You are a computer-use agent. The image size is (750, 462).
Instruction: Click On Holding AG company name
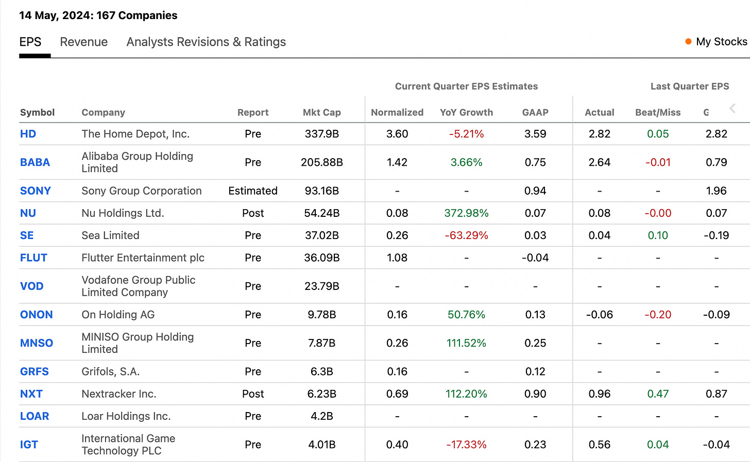point(118,315)
